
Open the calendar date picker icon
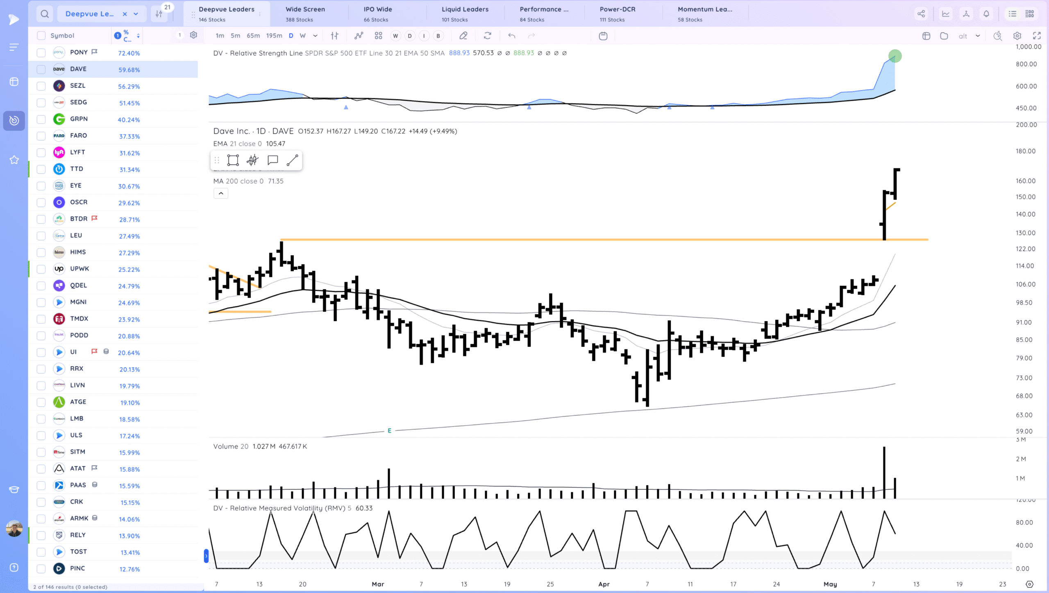[x=603, y=36]
